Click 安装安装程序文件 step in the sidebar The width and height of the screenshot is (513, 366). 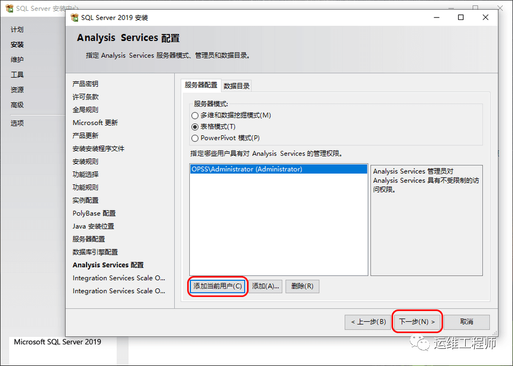pos(99,149)
